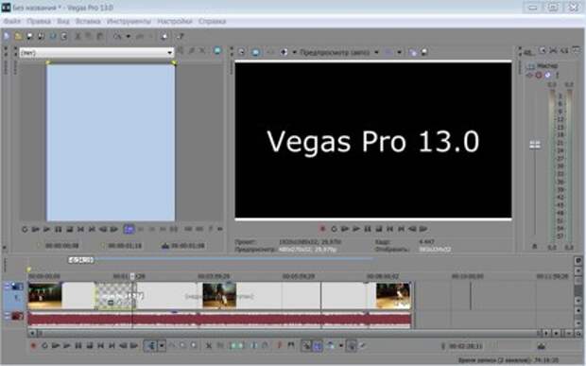Viewport: 586px width, 366px height.
Task: Click the Video preview external monitor icon
Action: point(255,52)
